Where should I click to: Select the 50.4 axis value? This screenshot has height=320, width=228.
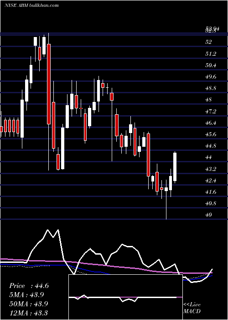pyautogui.click(x=210, y=65)
